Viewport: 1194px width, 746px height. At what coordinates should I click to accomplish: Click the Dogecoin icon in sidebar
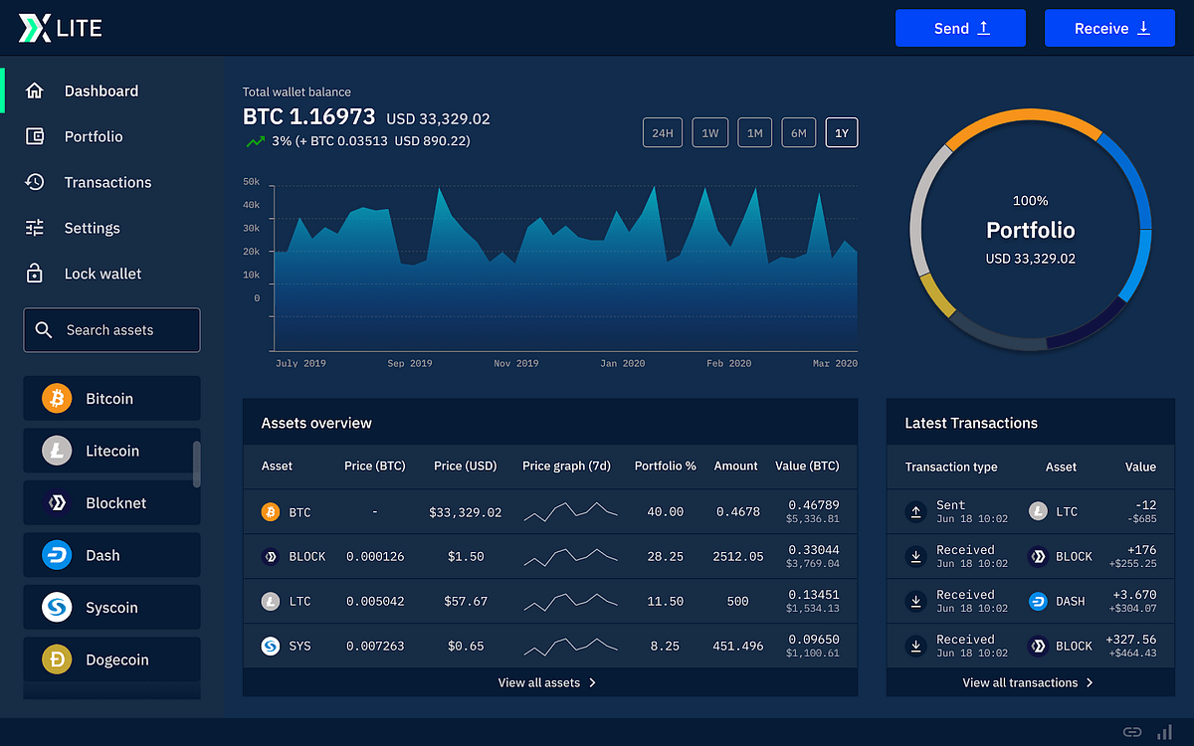pos(56,659)
